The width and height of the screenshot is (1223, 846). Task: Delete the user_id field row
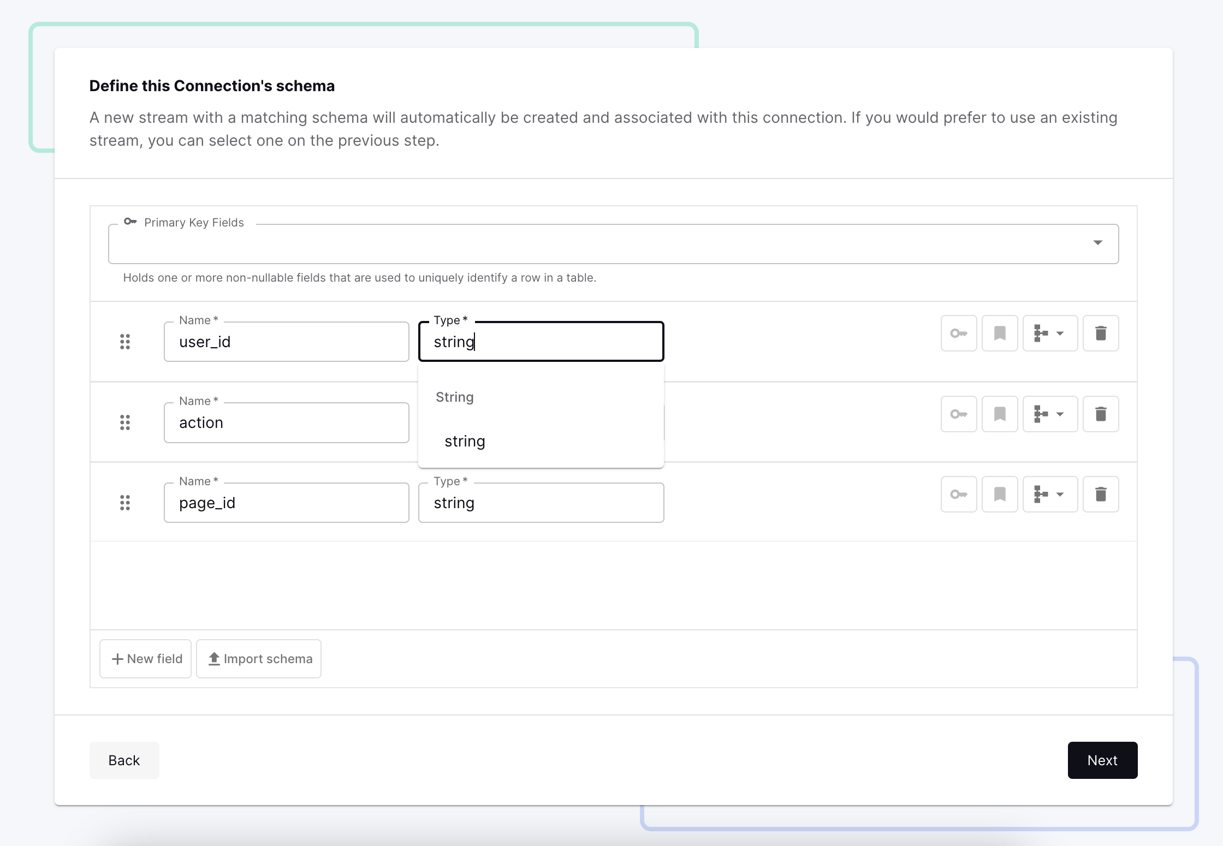[1100, 333]
